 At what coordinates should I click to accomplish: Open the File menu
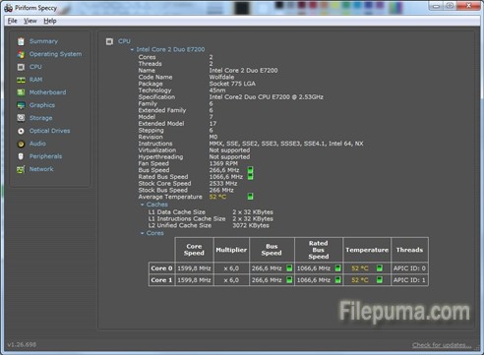tap(12, 21)
